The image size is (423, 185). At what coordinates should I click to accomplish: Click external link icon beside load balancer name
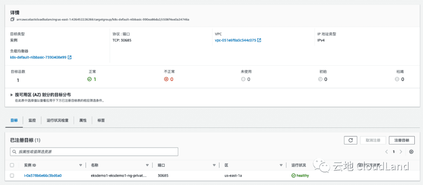[x=70, y=57]
